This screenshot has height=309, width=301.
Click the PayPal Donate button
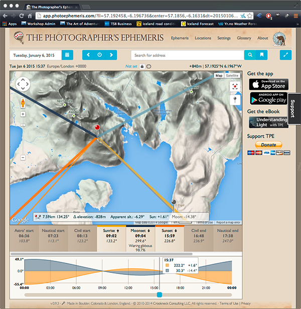pos(268,145)
